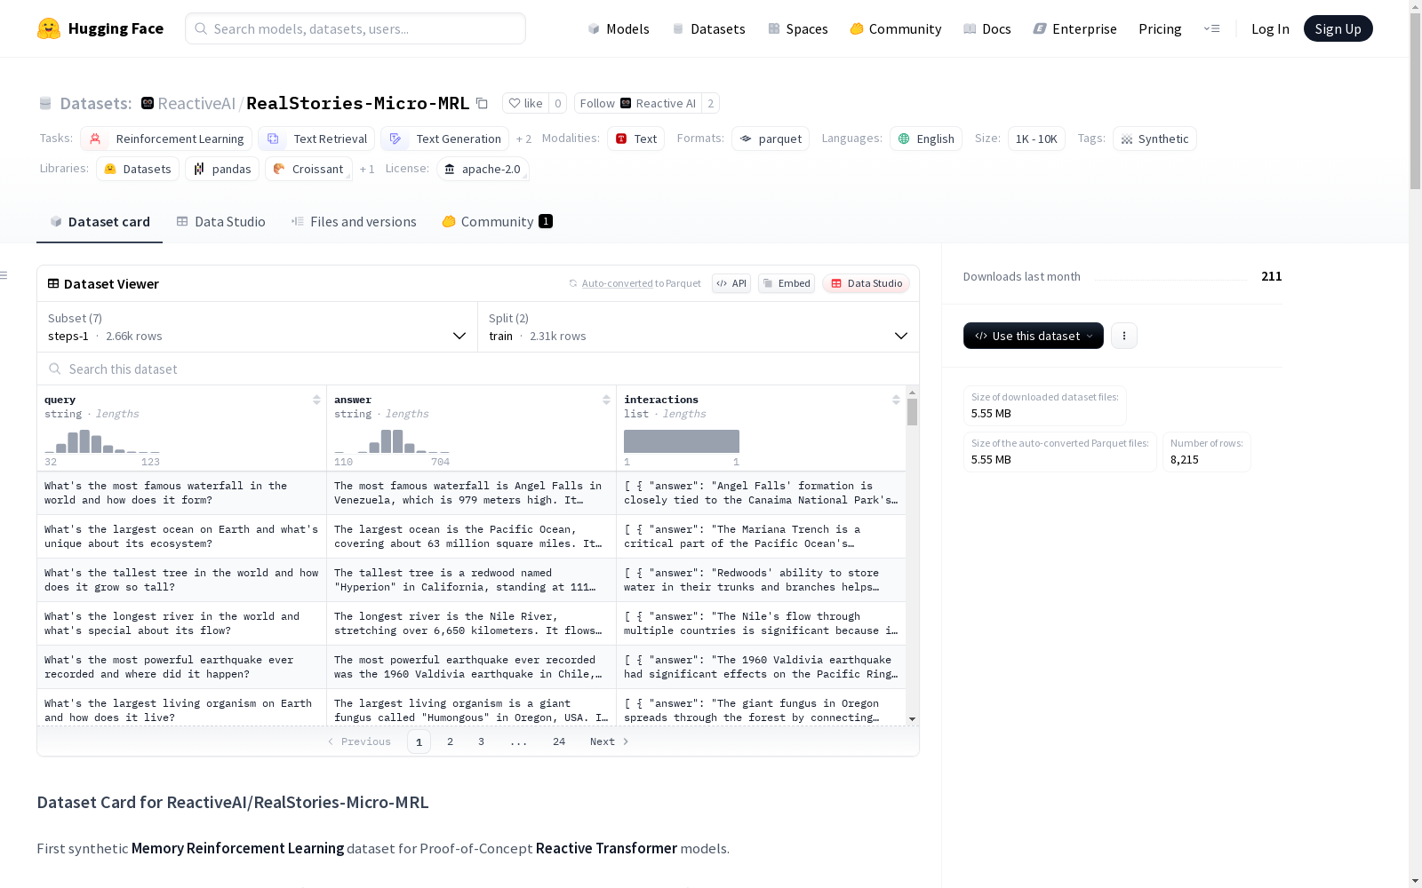Open the three-dot more options menu

[x=1124, y=336]
